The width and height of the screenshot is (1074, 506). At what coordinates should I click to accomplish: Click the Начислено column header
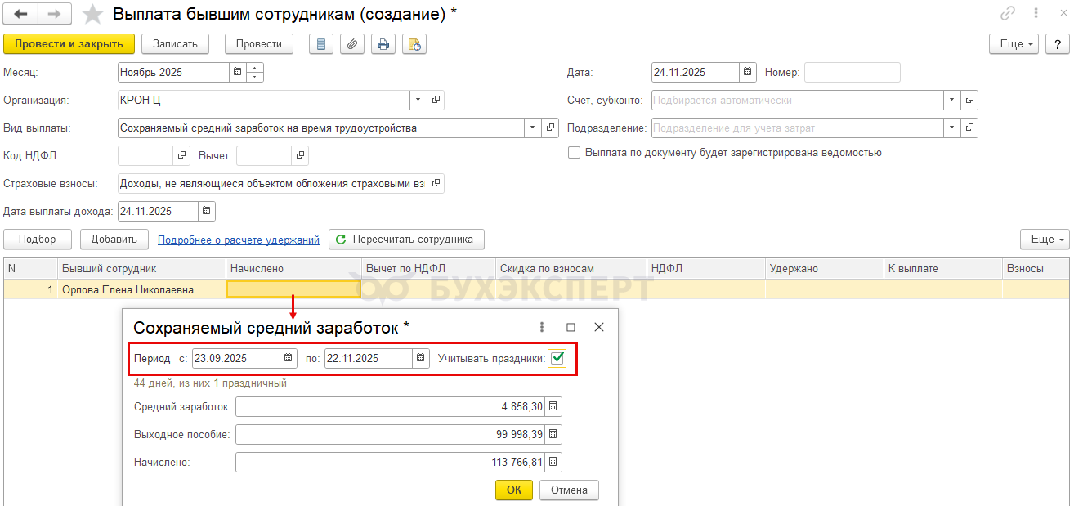(293, 268)
